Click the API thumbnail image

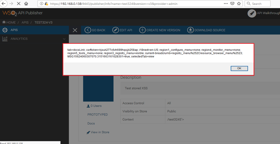coord(98,88)
